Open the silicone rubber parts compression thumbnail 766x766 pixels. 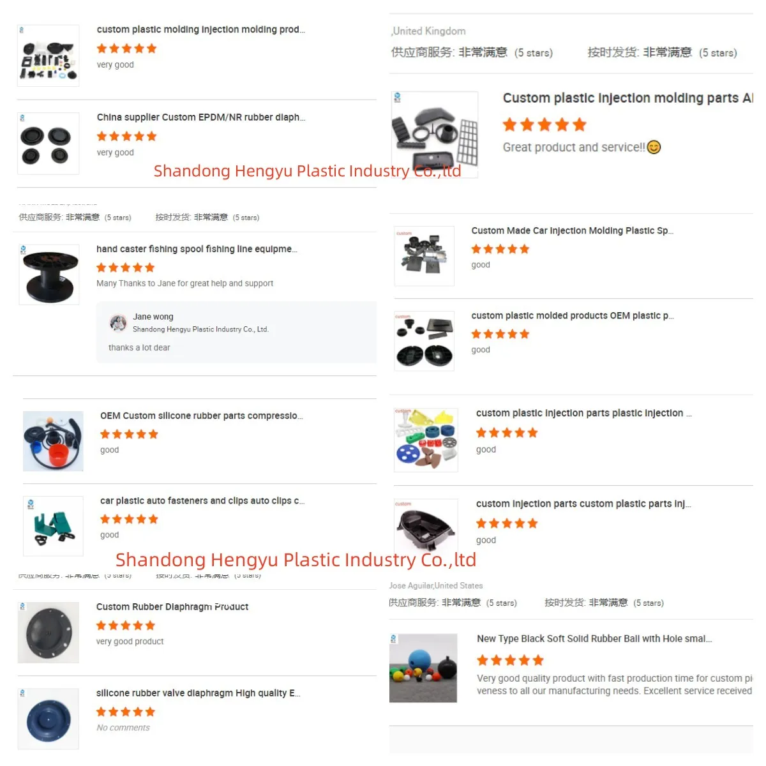click(x=53, y=441)
